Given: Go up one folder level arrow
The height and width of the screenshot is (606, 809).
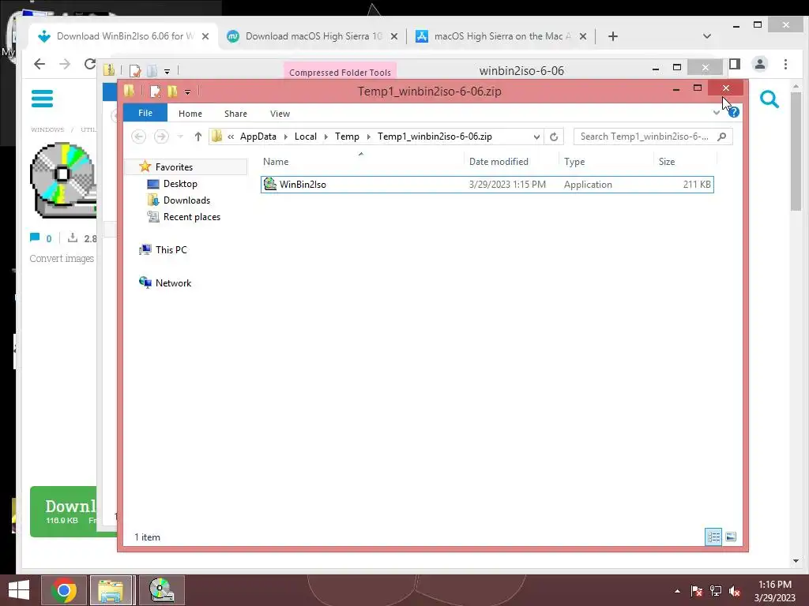Looking at the screenshot, I should pos(198,137).
